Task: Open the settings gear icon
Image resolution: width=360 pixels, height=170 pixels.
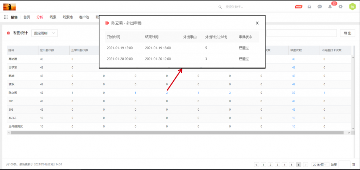Action: coord(340,7)
